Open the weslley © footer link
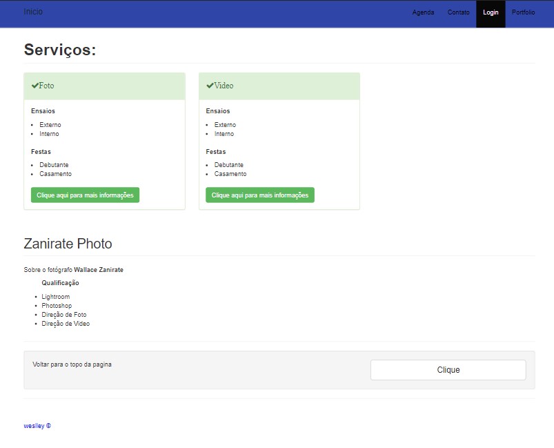Viewport: 554px width, 448px height. [37, 426]
